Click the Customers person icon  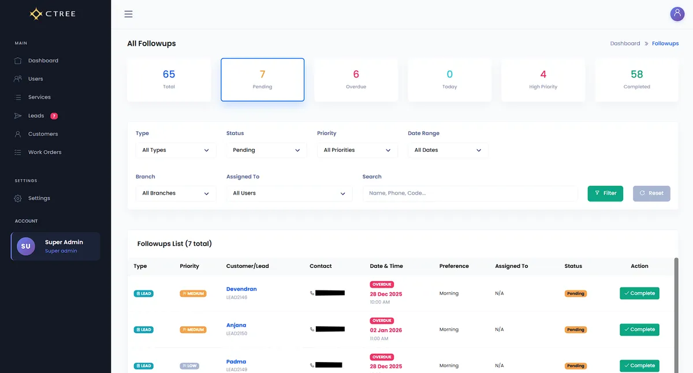(18, 134)
